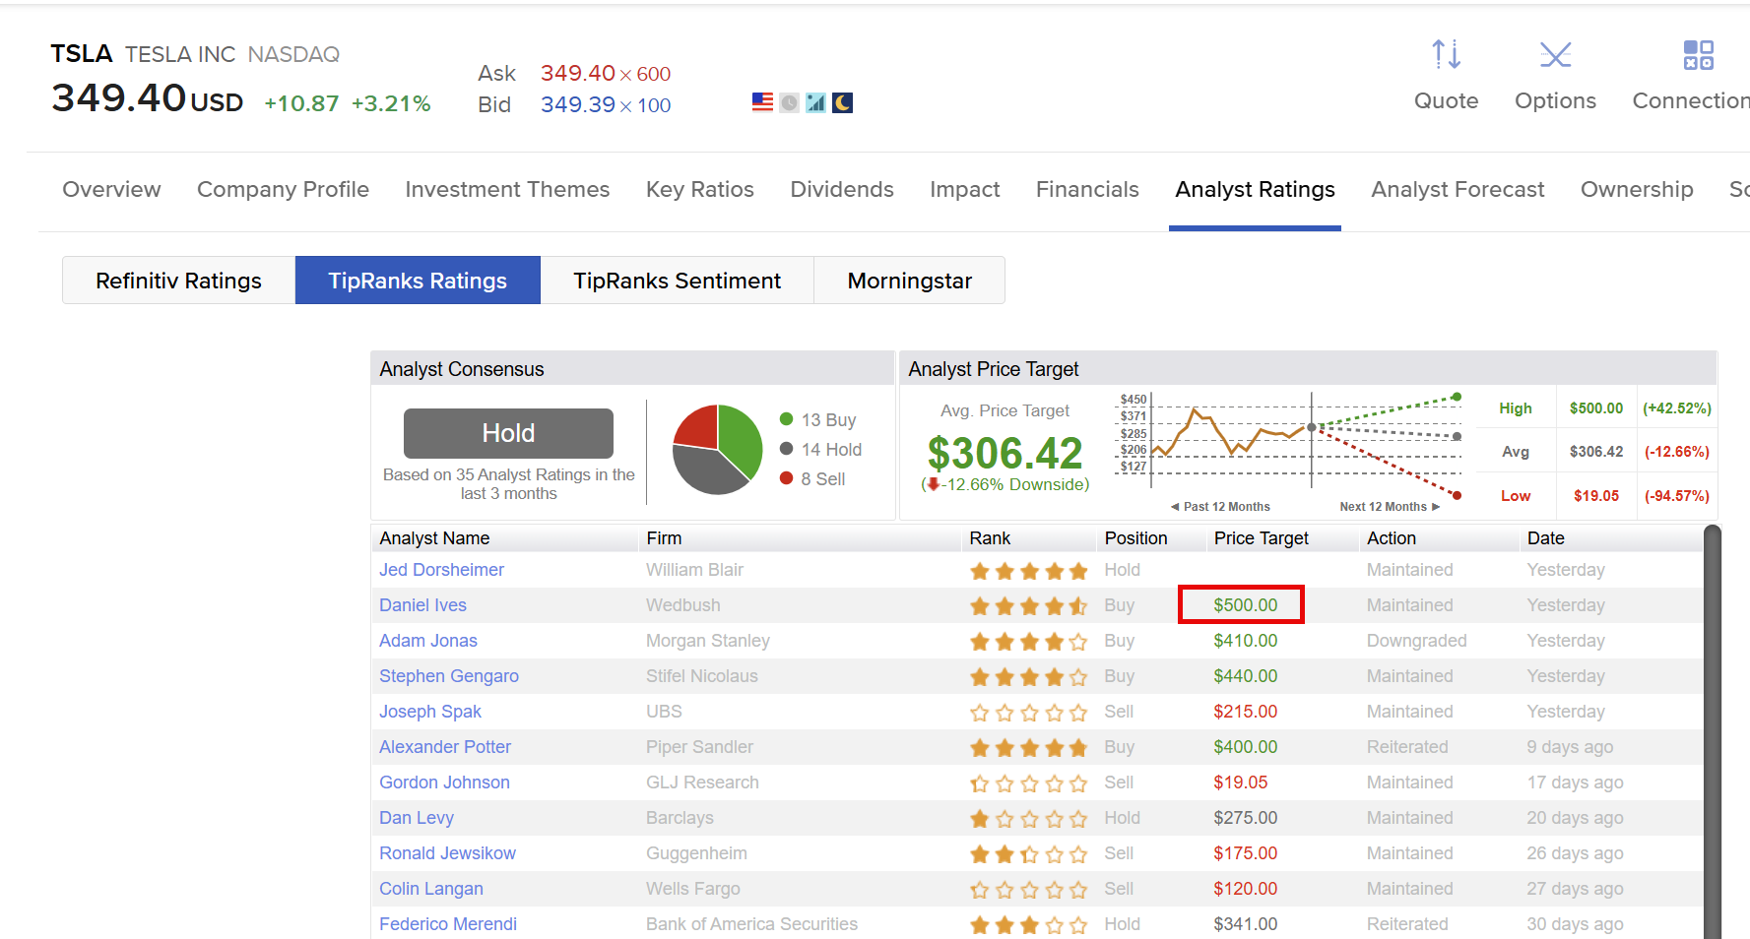This screenshot has width=1750, height=939.
Task: Select the Refinitiv Ratings button
Action: 178,281
